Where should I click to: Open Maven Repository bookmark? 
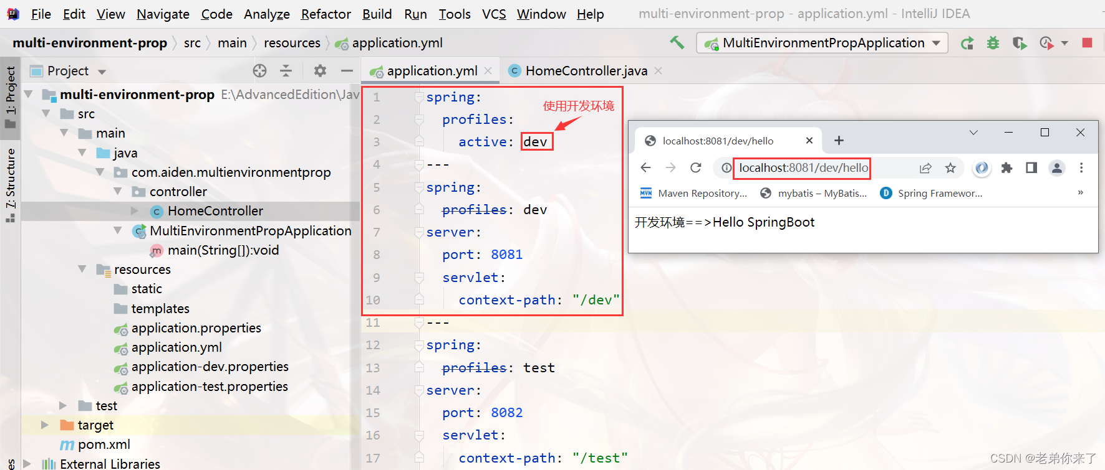click(x=693, y=193)
